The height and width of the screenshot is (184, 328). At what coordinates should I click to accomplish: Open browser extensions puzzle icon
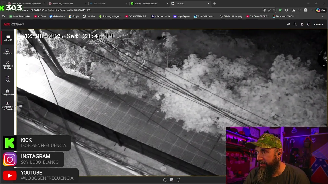pos(286,10)
